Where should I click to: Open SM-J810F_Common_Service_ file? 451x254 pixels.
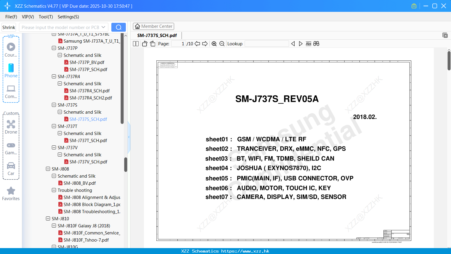(92, 233)
